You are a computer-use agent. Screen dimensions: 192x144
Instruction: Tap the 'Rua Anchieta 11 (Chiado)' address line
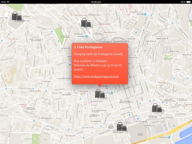[91, 61]
